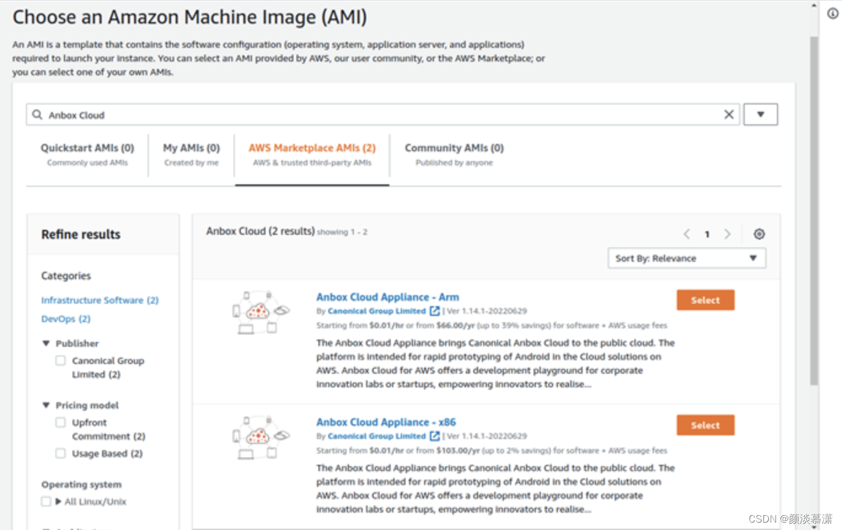Switch to the Quickstart AMIs tab

point(87,154)
